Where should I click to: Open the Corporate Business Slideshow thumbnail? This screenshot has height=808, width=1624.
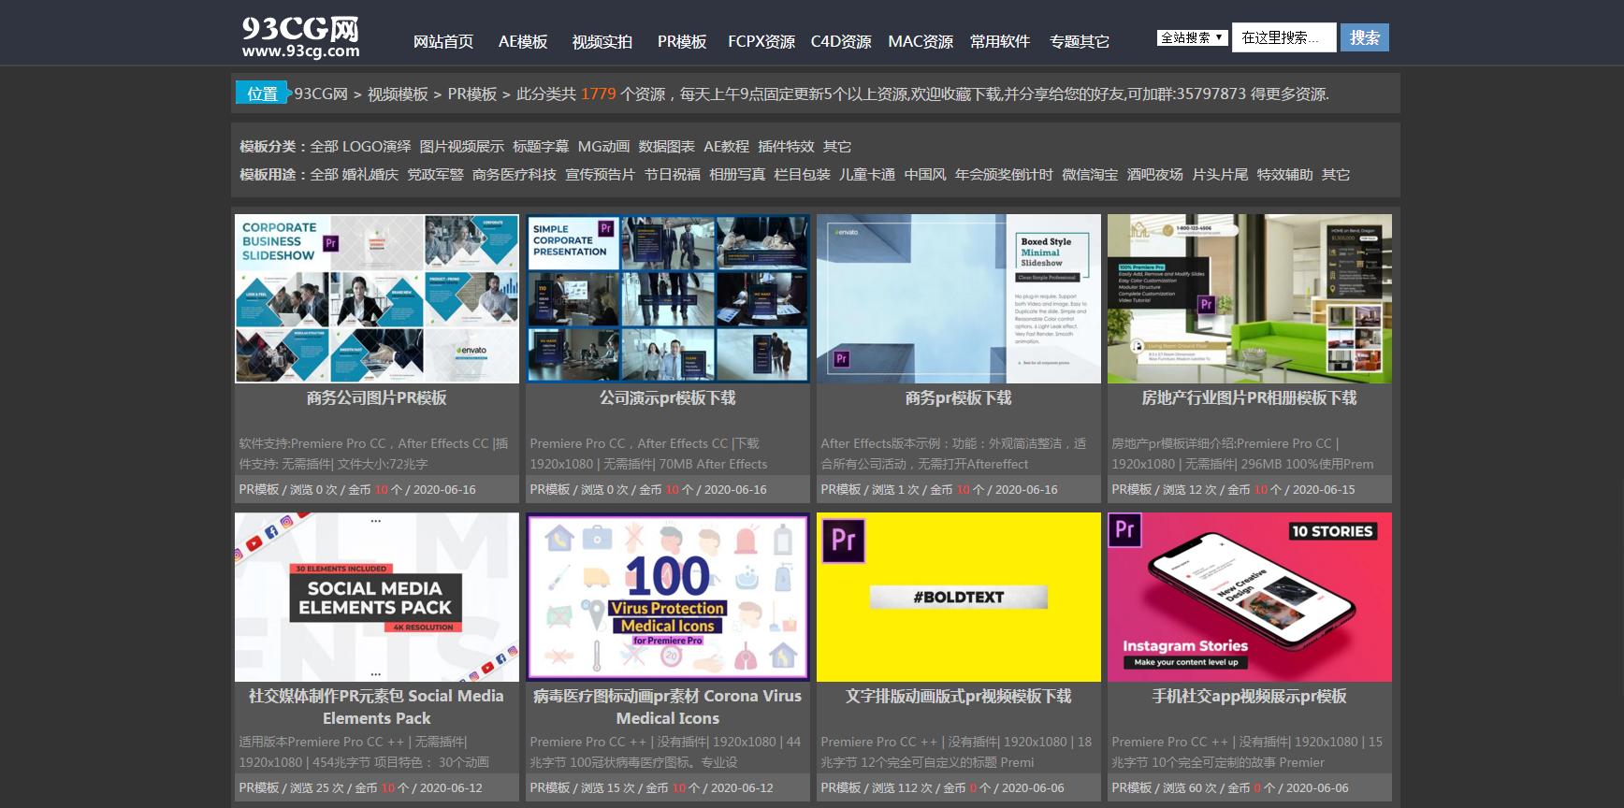[376, 298]
